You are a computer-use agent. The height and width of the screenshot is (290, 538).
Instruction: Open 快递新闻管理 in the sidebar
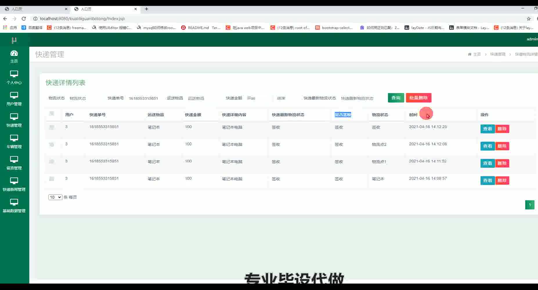[x=14, y=184]
